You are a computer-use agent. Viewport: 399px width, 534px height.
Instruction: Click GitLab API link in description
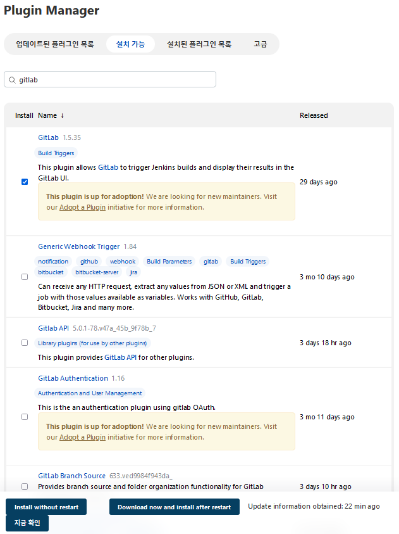(120, 357)
